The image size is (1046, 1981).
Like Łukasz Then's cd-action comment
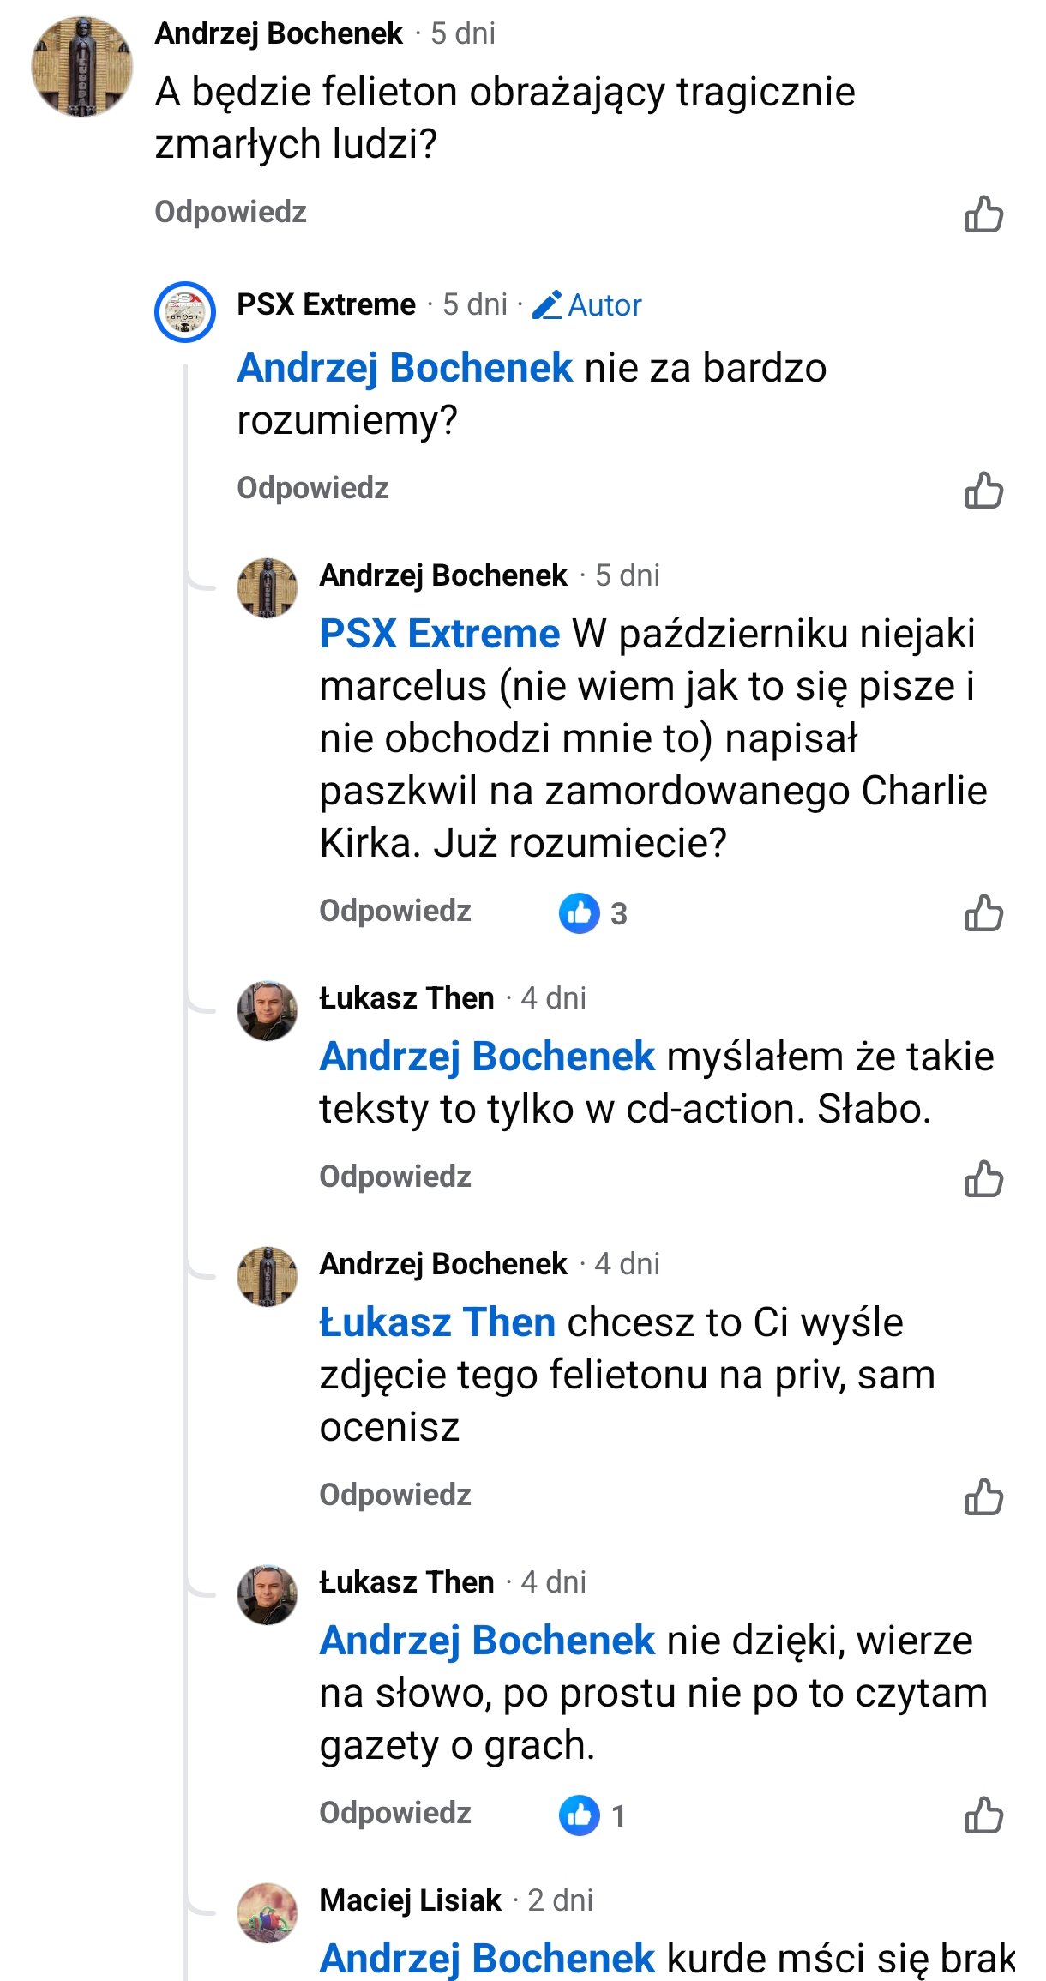coord(983,1179)
